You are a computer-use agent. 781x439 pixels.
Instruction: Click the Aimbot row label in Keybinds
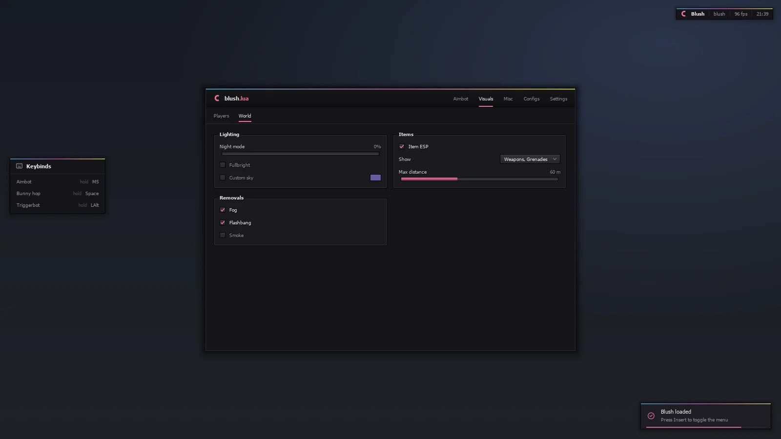[x=24, y=182]
